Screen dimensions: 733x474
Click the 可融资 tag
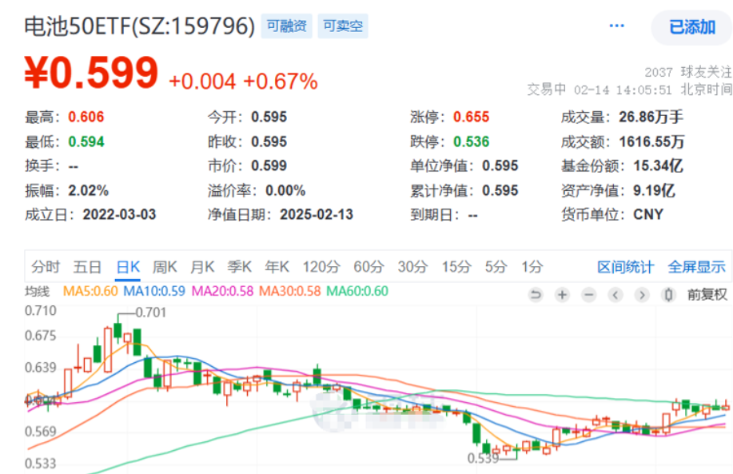pos(287,26)
